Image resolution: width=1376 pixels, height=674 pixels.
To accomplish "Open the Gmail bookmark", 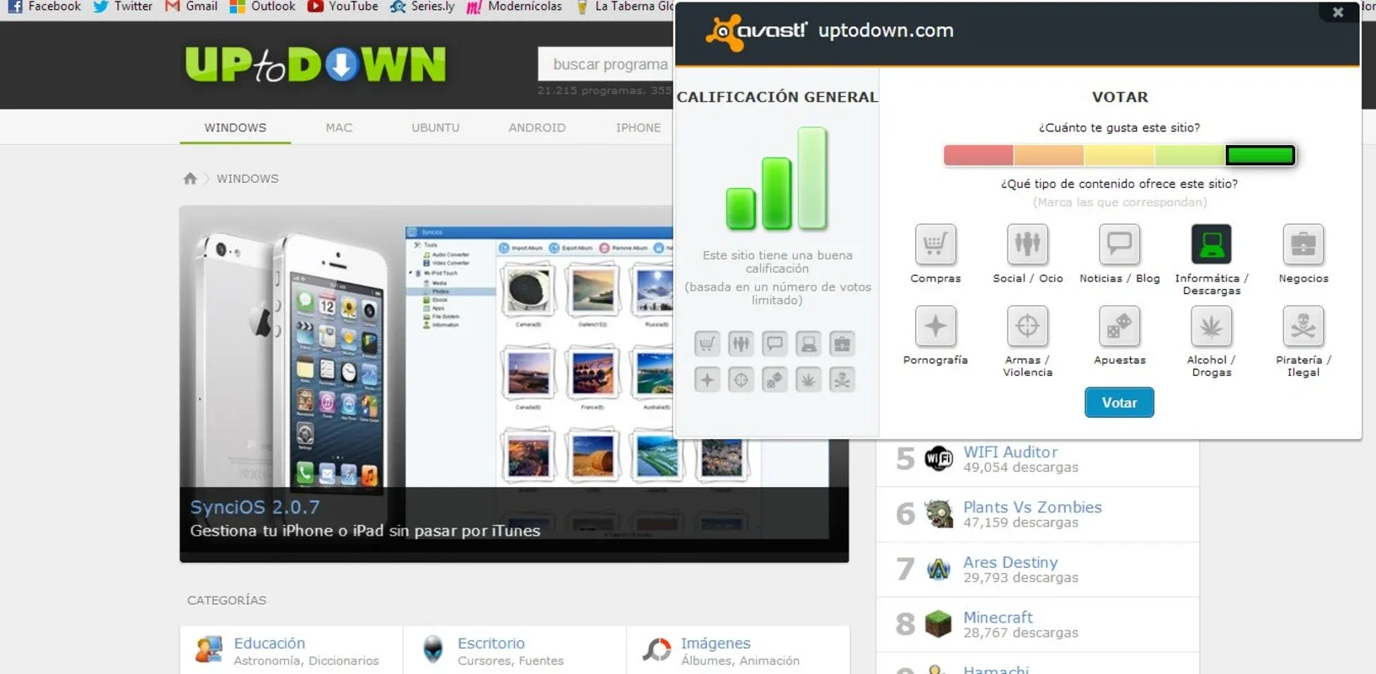I will pyautogui.click(x=191, y=7).
